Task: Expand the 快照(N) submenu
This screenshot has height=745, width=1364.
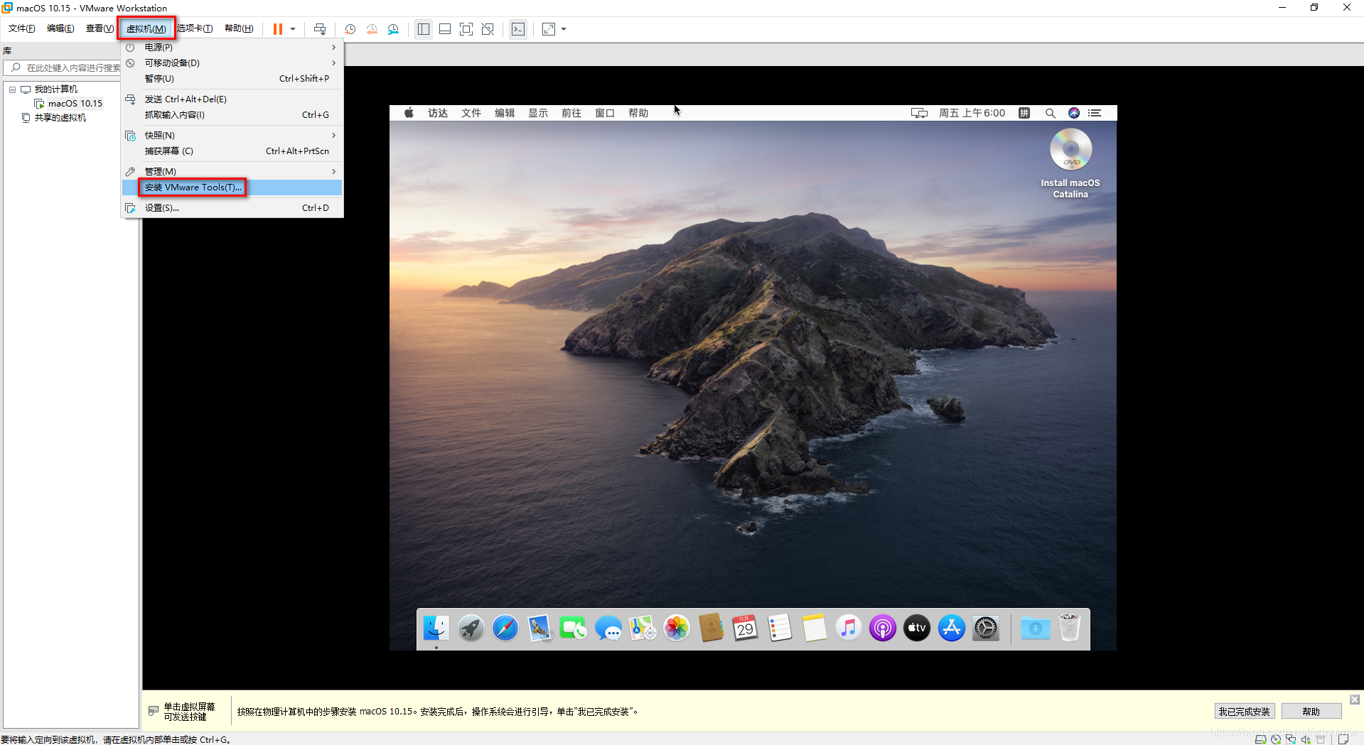Action: (232, 136)
